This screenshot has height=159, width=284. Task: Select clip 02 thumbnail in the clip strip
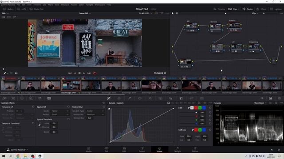click(x=31, y=85)
